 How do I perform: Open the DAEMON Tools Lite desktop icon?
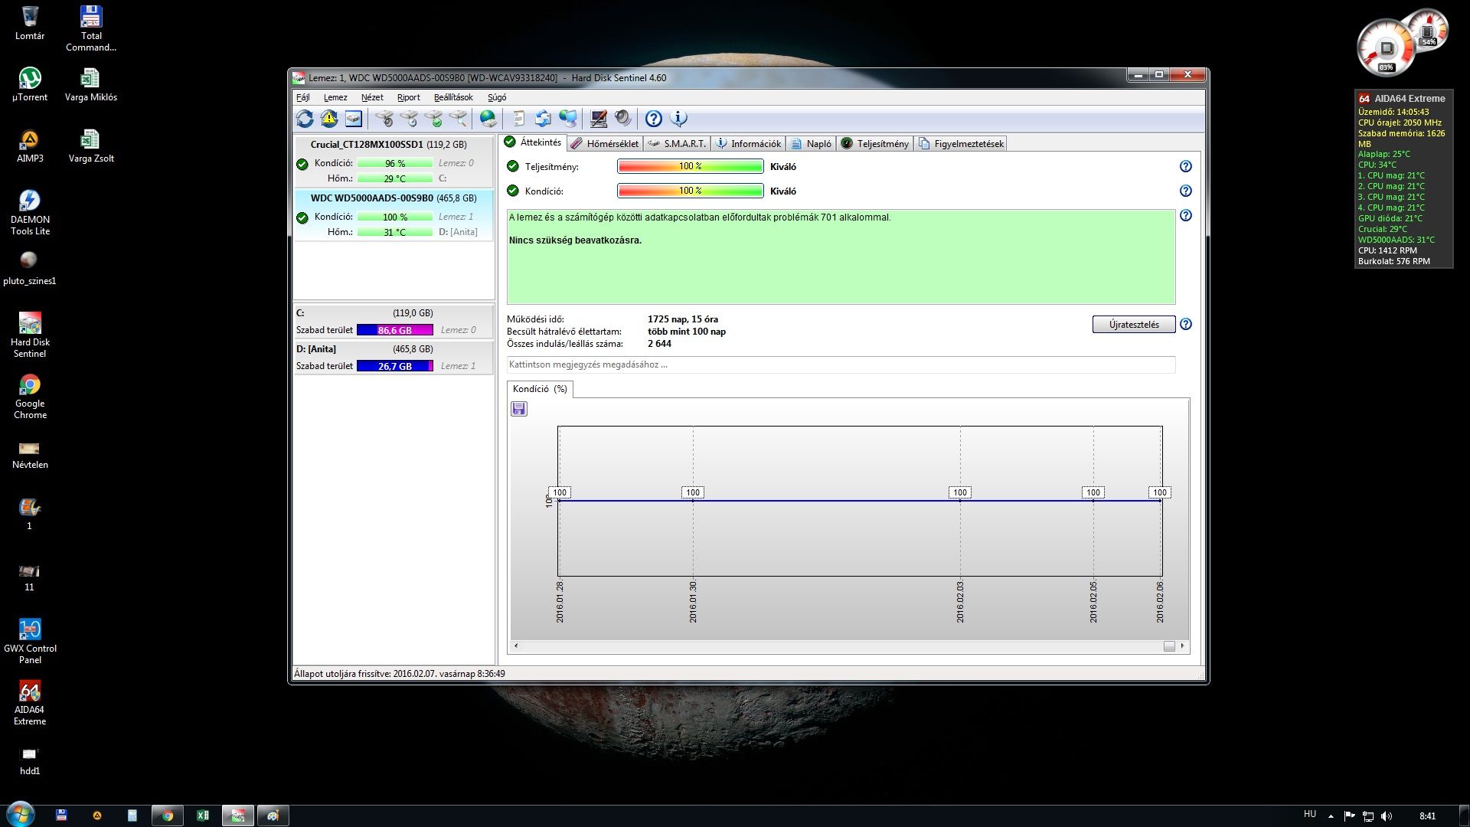point(30,212)
